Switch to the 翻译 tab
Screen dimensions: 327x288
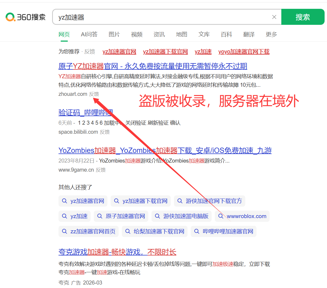pyautogui.click(x=249, y=34)
